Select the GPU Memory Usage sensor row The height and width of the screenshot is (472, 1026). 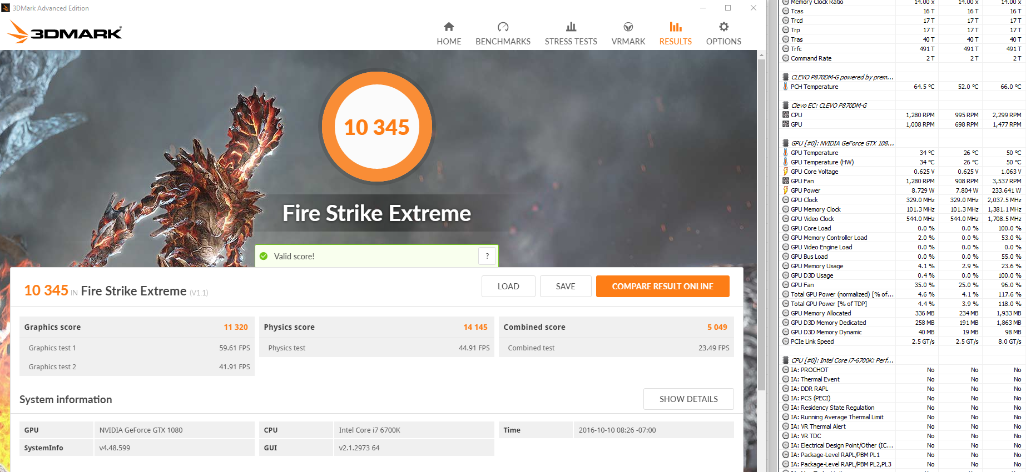pos(902,265)
